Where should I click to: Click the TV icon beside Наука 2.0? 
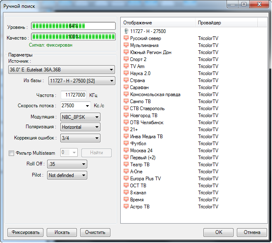[126, 73]
